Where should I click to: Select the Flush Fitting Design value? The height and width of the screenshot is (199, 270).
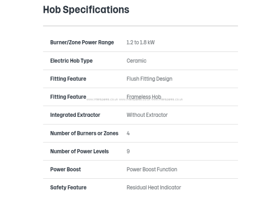(149, 79)
